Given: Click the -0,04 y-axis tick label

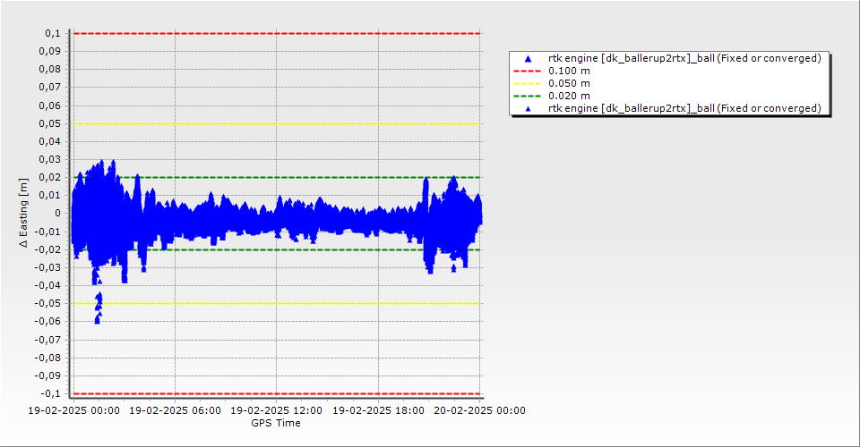Looking at the screenshot, I should [47, 285].
